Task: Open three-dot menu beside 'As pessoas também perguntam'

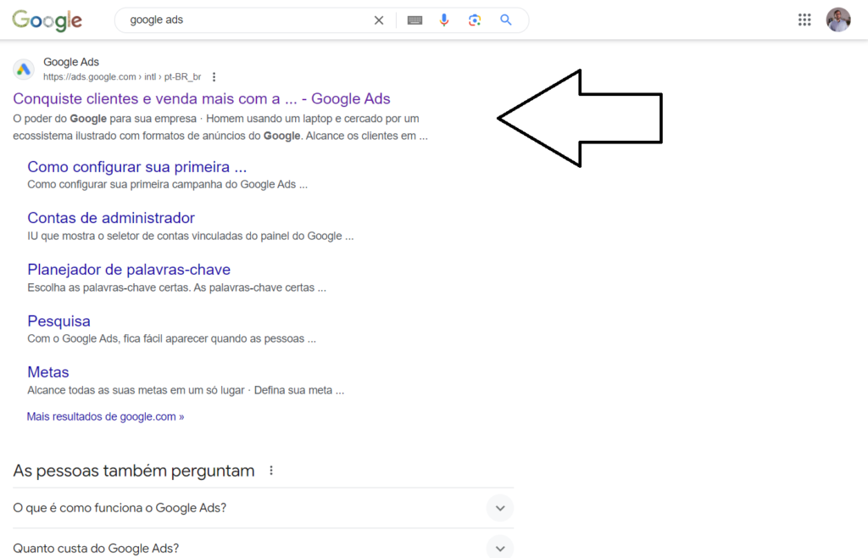Action: [271, 471]
